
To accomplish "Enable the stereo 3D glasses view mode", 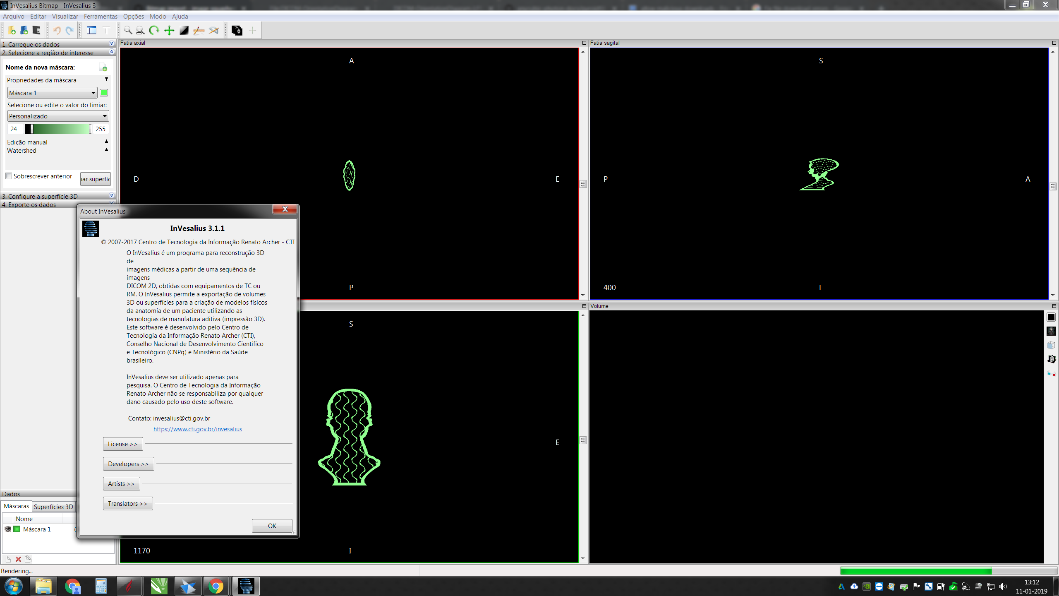I will point(1052,373).
